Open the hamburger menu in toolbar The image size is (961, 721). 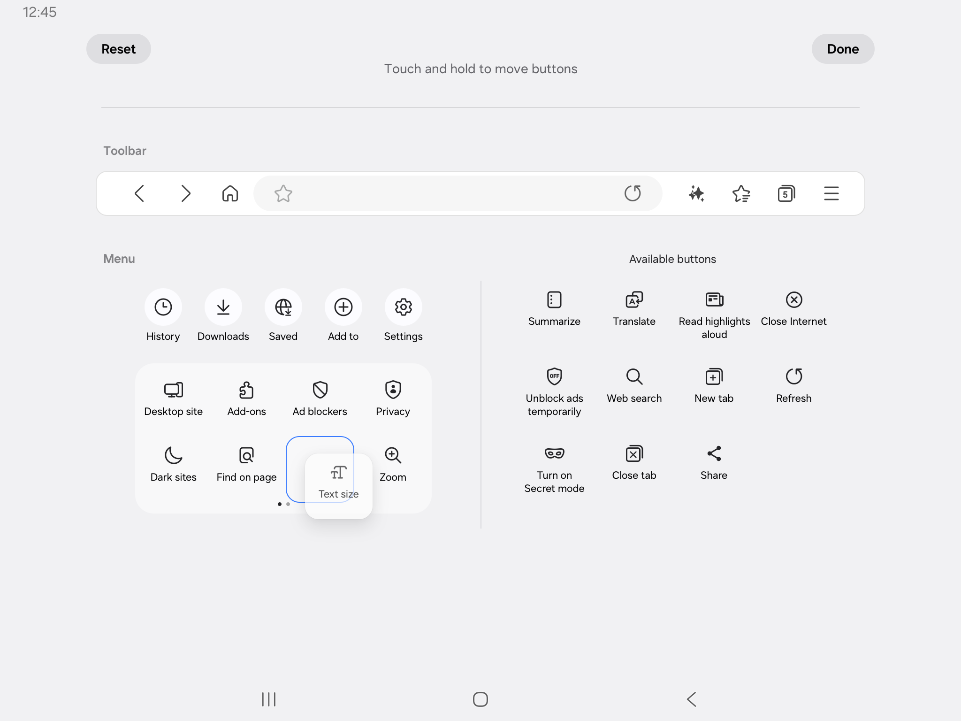[x=831, y=193]
